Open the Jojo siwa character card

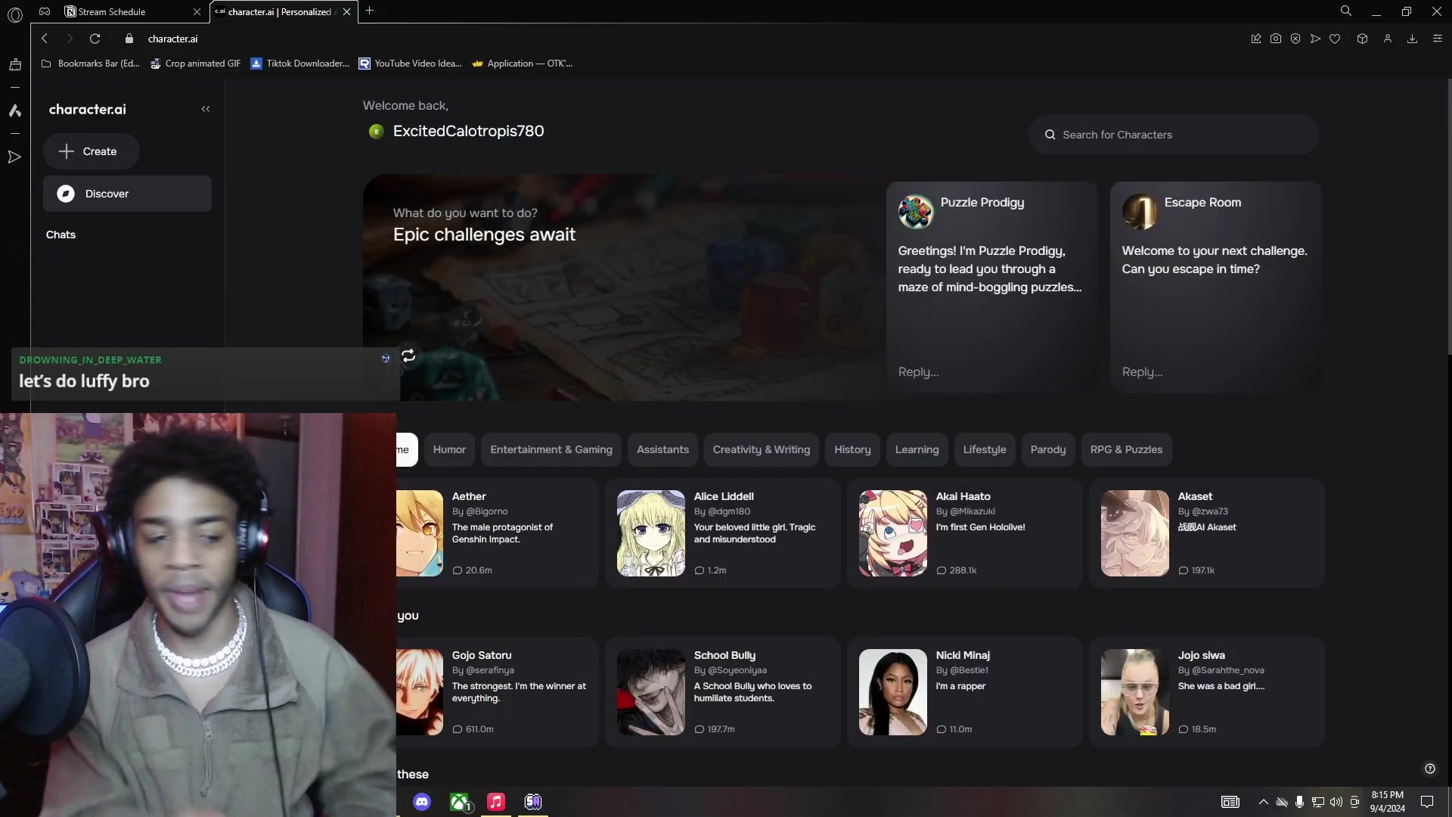[x=1206, y=692]
